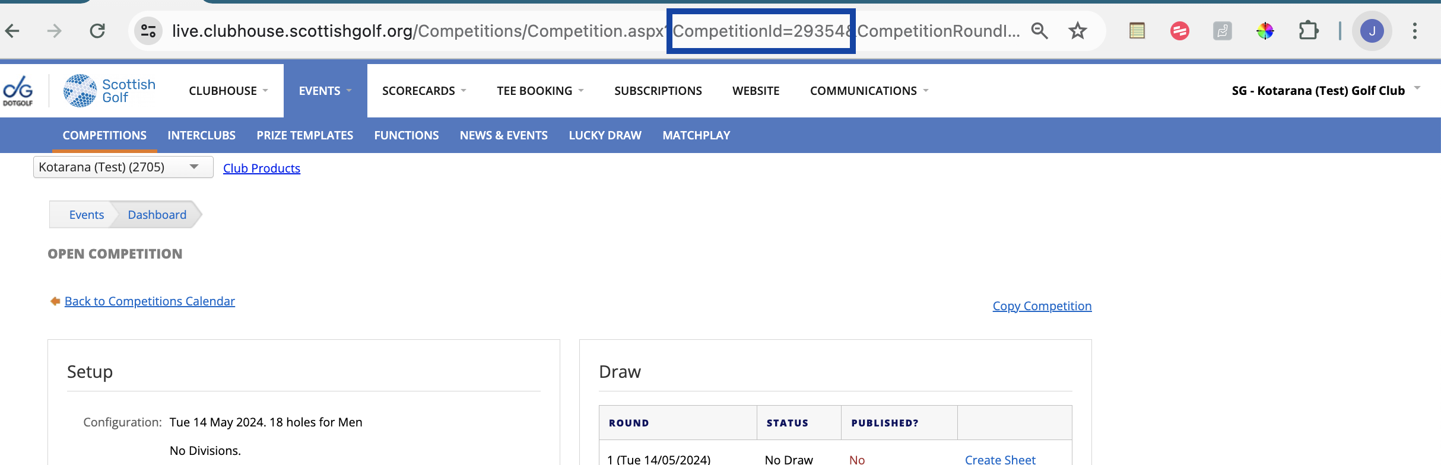
Task: Click the color wheel extension icon
Action: [x=1265, y=31]
